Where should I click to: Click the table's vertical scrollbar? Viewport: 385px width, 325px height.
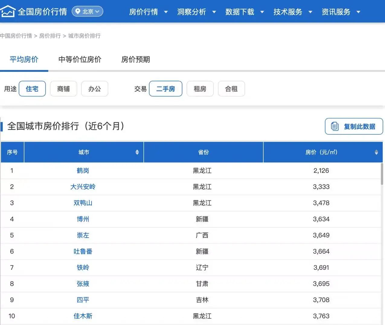click(382, 175)
